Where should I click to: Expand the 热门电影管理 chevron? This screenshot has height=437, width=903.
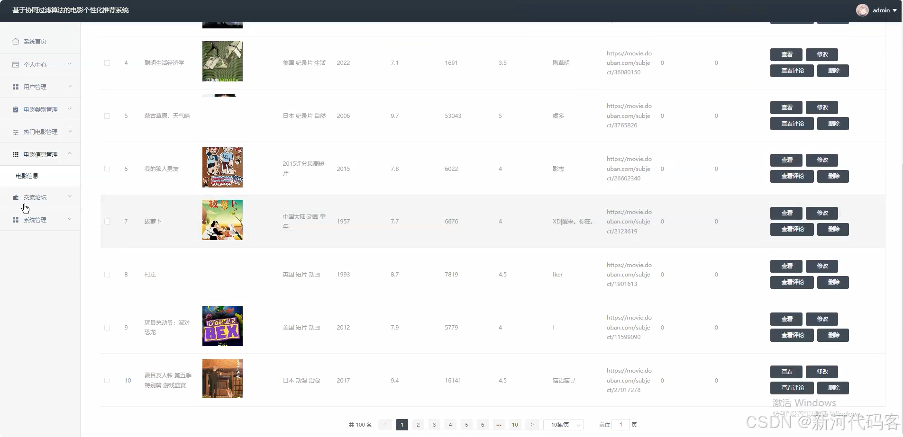(x=70, y=131)
